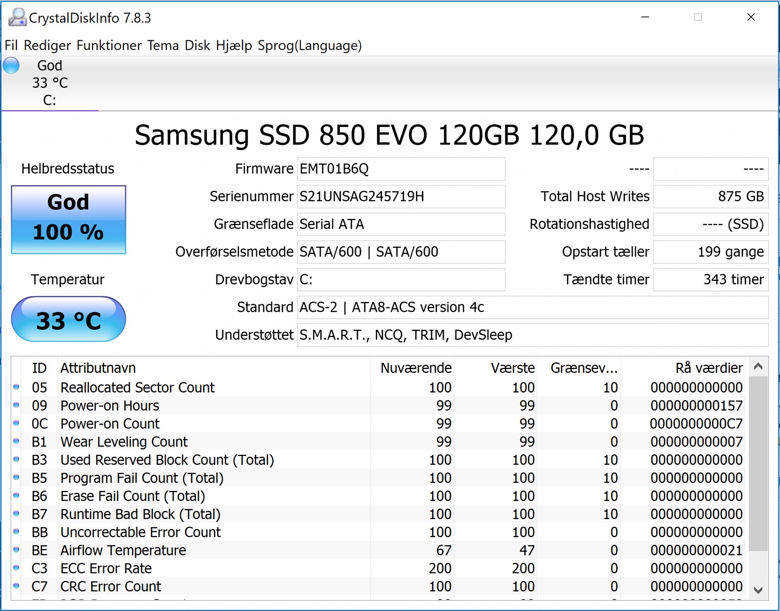Click status dot for Erase Fail Count
The width and height of the screenshot is (780, 611).
[16, 496]
